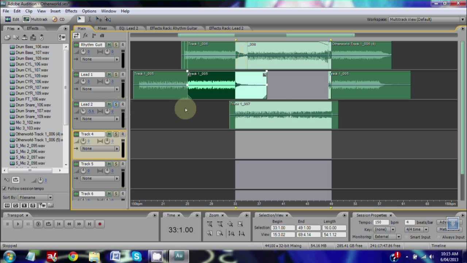Click Play Looped button in Transport
The height and width of the screenshot is (263, 467).
click(x=48, y=224)
